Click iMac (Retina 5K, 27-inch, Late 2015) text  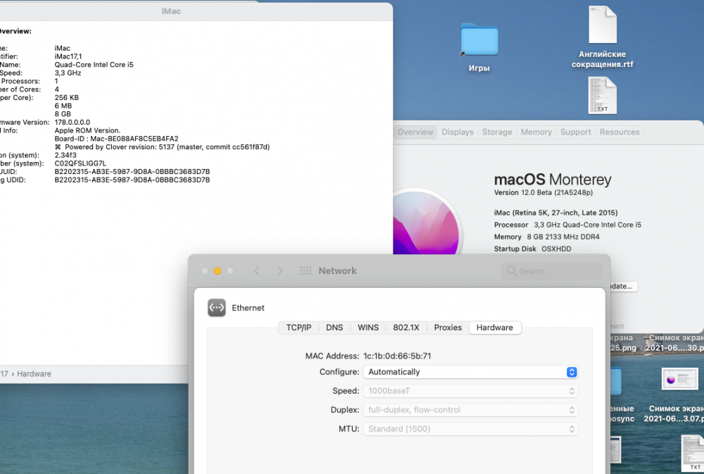[556, 213]
